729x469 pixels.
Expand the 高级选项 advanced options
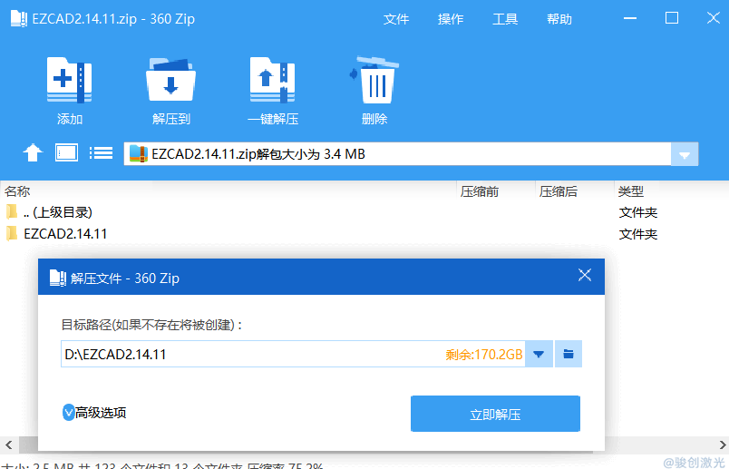tap(94, 412)
